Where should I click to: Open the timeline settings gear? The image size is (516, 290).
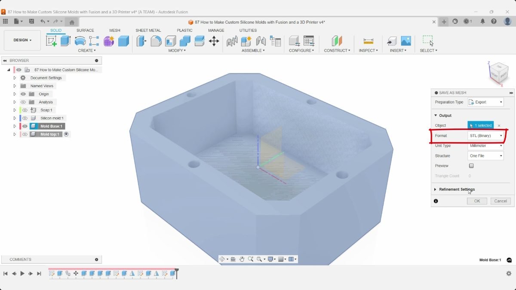tap(509, 273)
